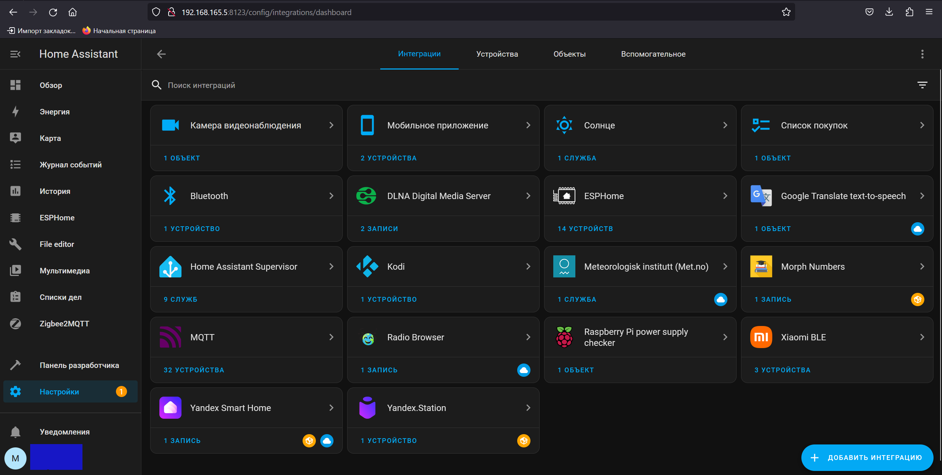Click the browser address bar

click(471, 12)
